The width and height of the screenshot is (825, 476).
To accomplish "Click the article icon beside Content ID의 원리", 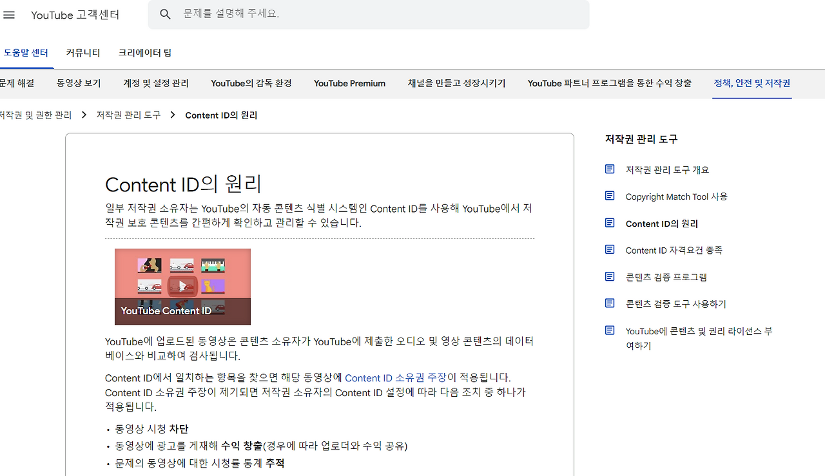I will [x=610, y=222].
